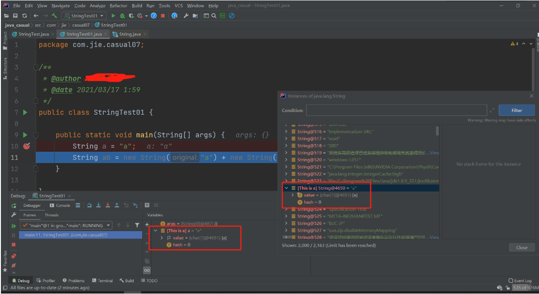Select the main:11, StringTest01 stack frame
Image resolution: width=539 pixels, height=294 pixels.
80,235
